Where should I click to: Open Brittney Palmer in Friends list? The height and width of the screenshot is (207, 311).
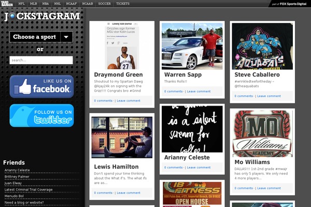17,176
